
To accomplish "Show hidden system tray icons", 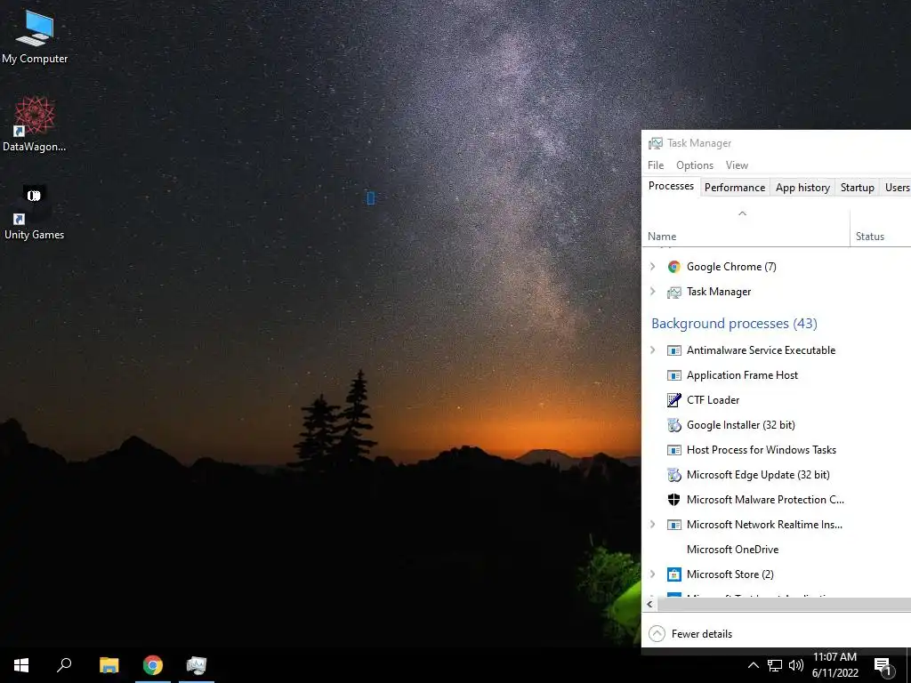I will coord(753,665).
